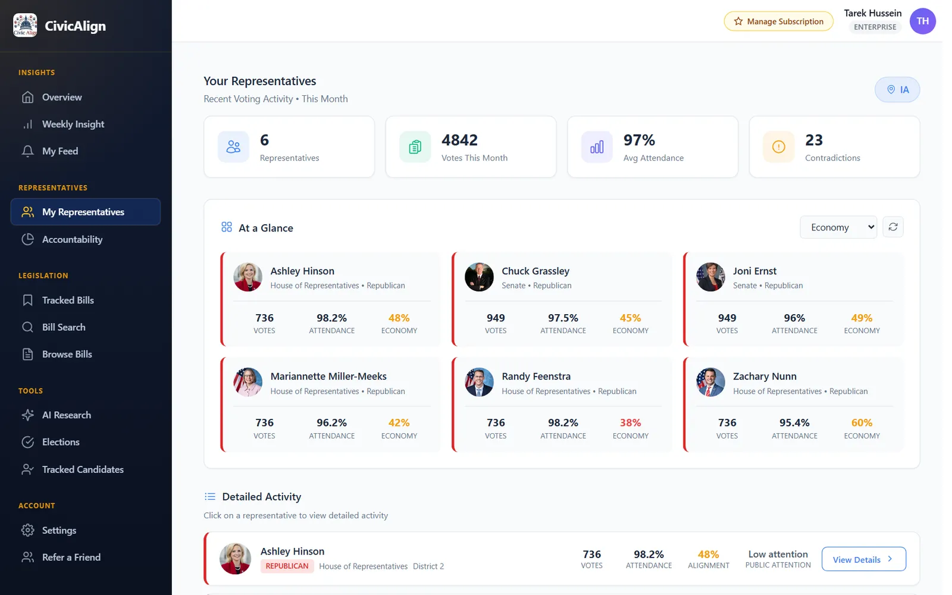Click Manage Subscription button
Screen dimensions: 952x595
point(778,21)
